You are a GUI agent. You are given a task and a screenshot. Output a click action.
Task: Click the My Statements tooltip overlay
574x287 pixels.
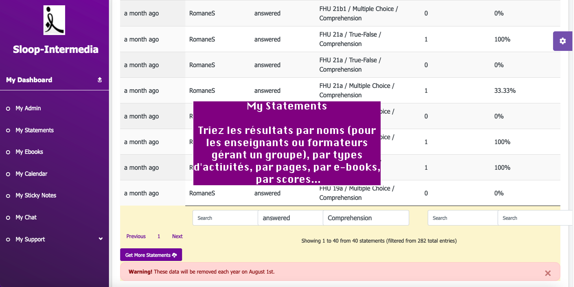click(287, 143)
